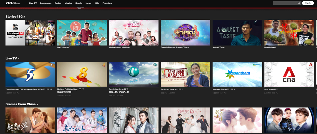This screenshot has height=134, width=317.
Task: Open the Stories4SG Showcase thumbnail
Action: 30,33
